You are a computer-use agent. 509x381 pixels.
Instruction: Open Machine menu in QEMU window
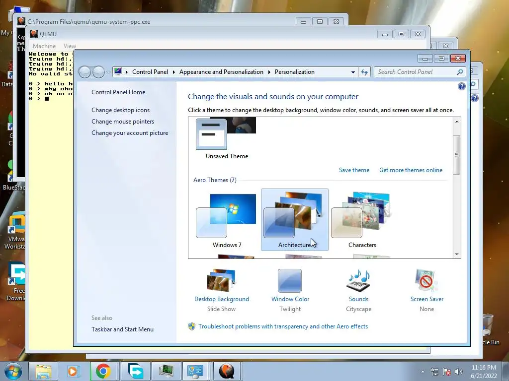pos(44,46)
